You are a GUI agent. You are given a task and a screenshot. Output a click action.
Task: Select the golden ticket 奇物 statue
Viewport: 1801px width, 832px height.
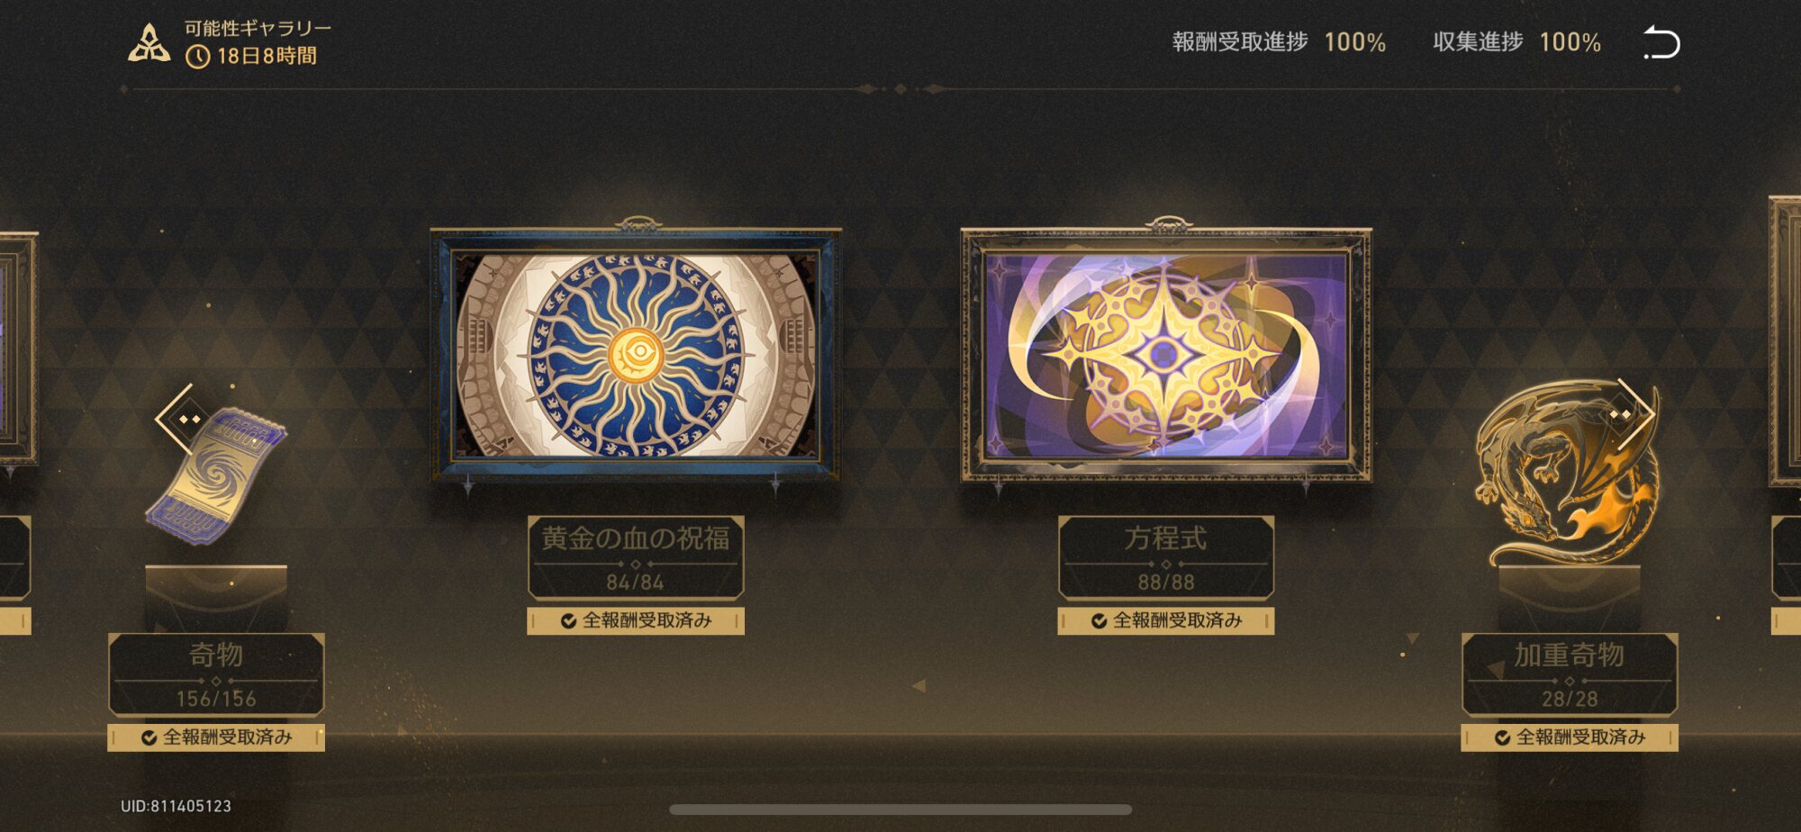pyautogui.click(x=216, y=475)
